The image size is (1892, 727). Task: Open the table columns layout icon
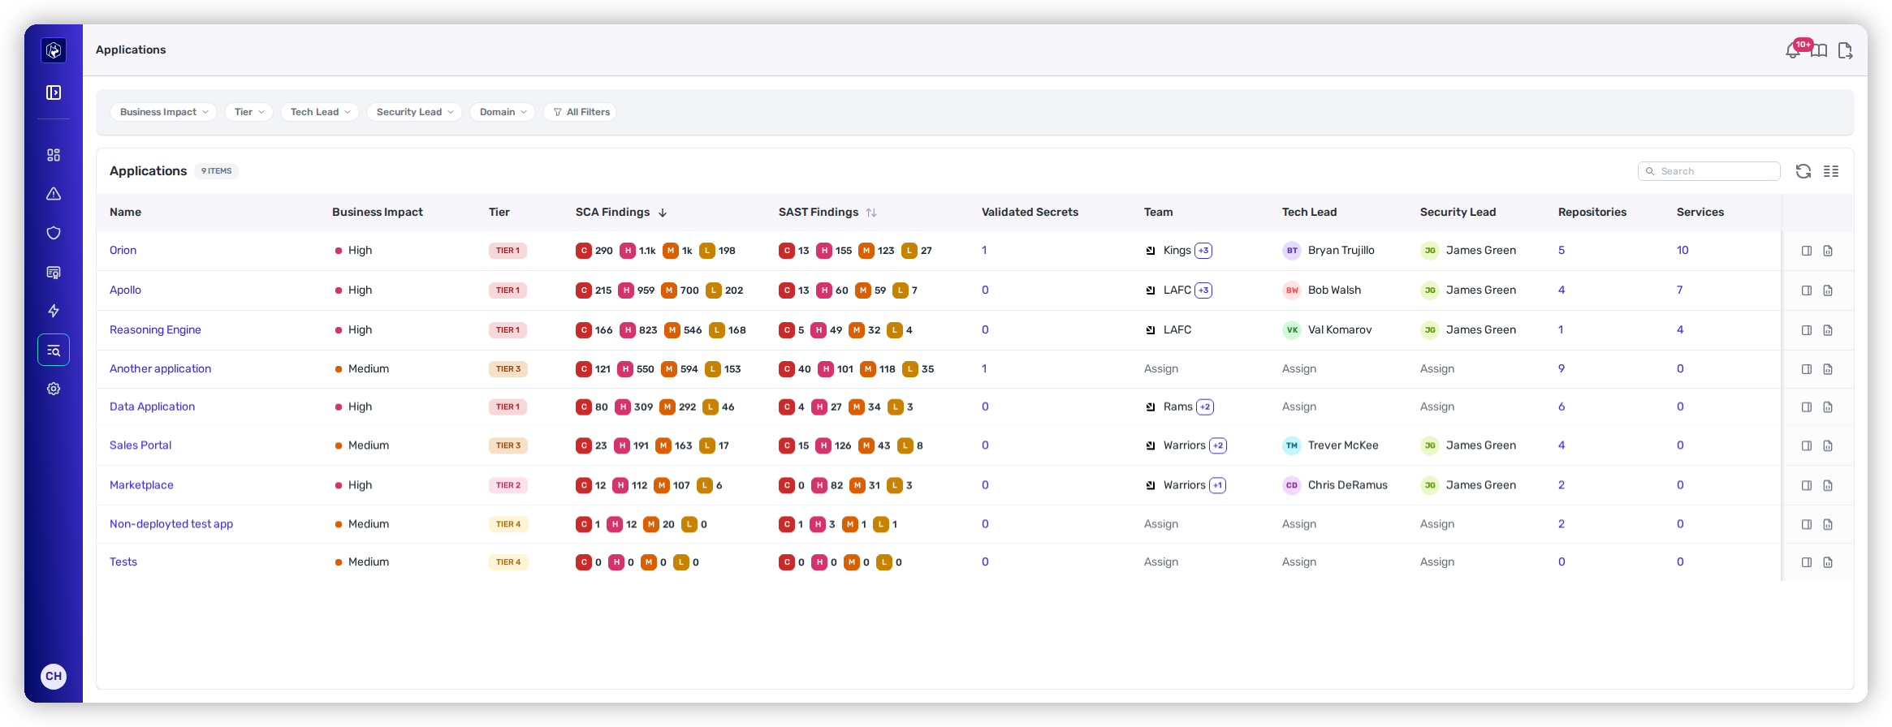coord(1831,171)
